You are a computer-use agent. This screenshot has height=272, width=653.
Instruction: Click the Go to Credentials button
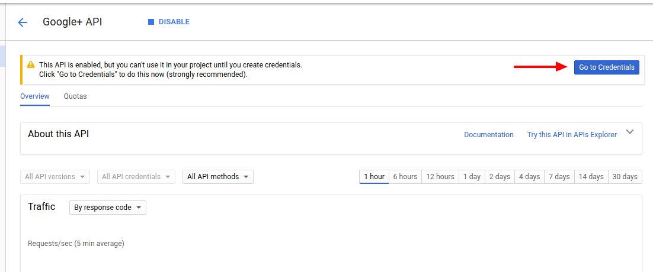point(606,67)
